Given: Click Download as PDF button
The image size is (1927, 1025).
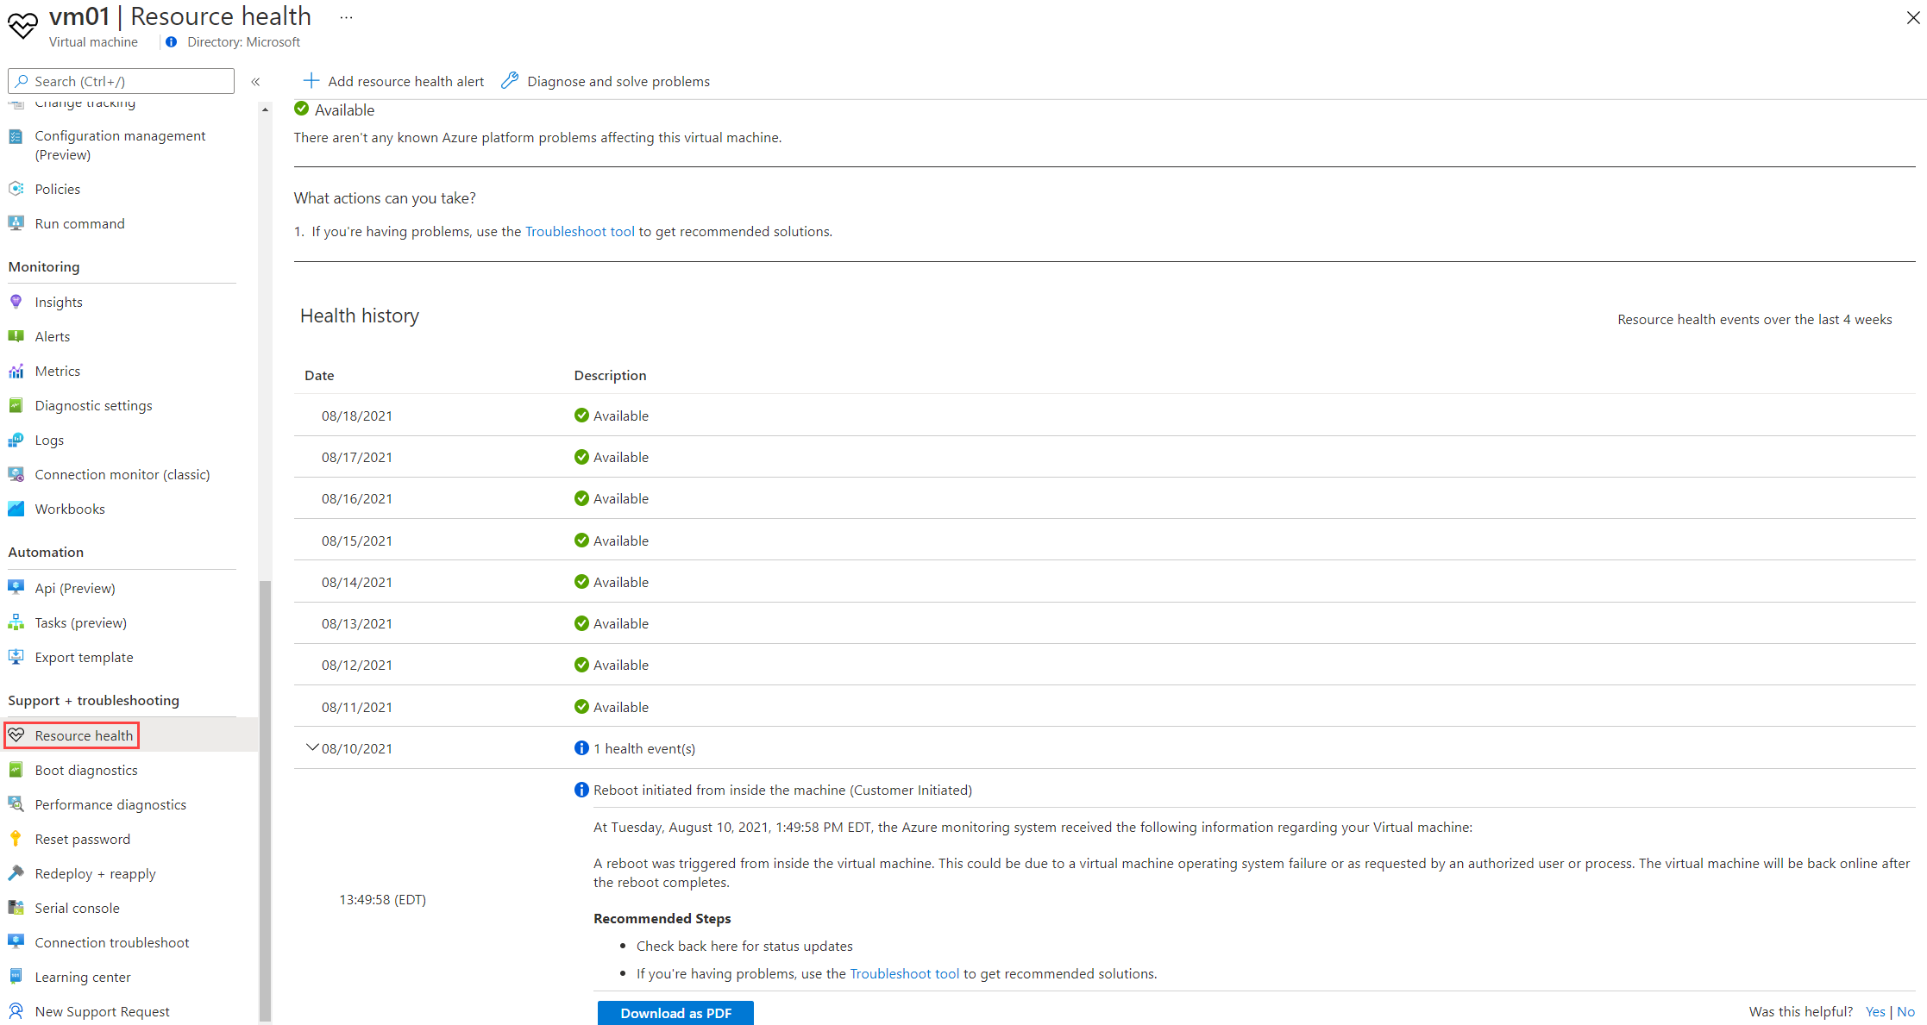Looking at the screenshot, I should (675, 1012).
